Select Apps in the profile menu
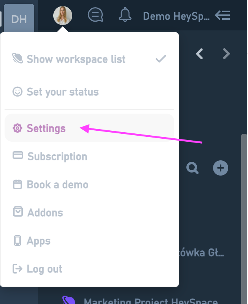Screen dimensions: 248x304 pyautogui.click(x=38, y=241)
